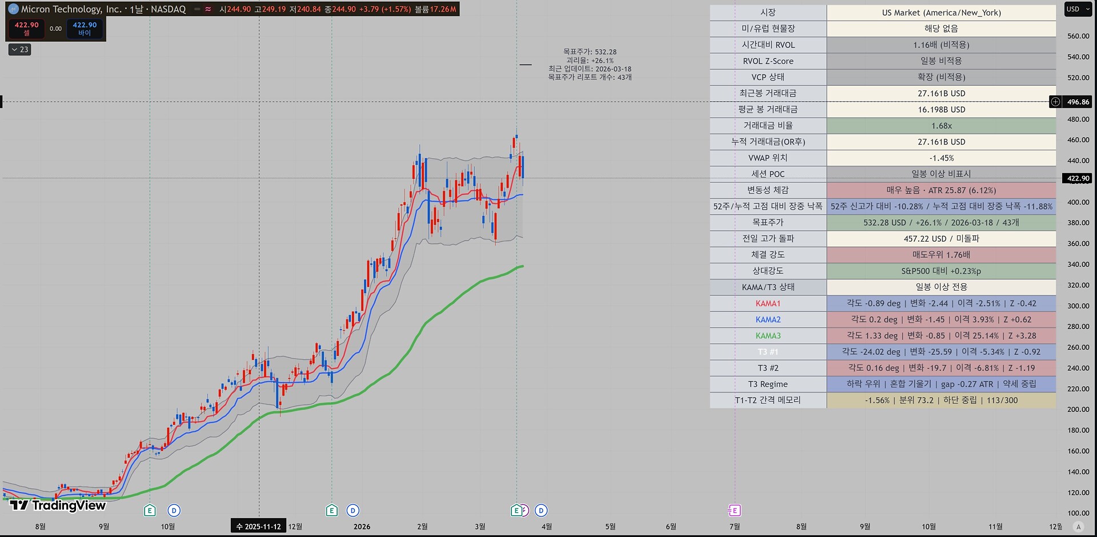Click the red 422.90 셀 sell button
Image resolution: width=1097 pixels, height=537 pixels.
26,29
